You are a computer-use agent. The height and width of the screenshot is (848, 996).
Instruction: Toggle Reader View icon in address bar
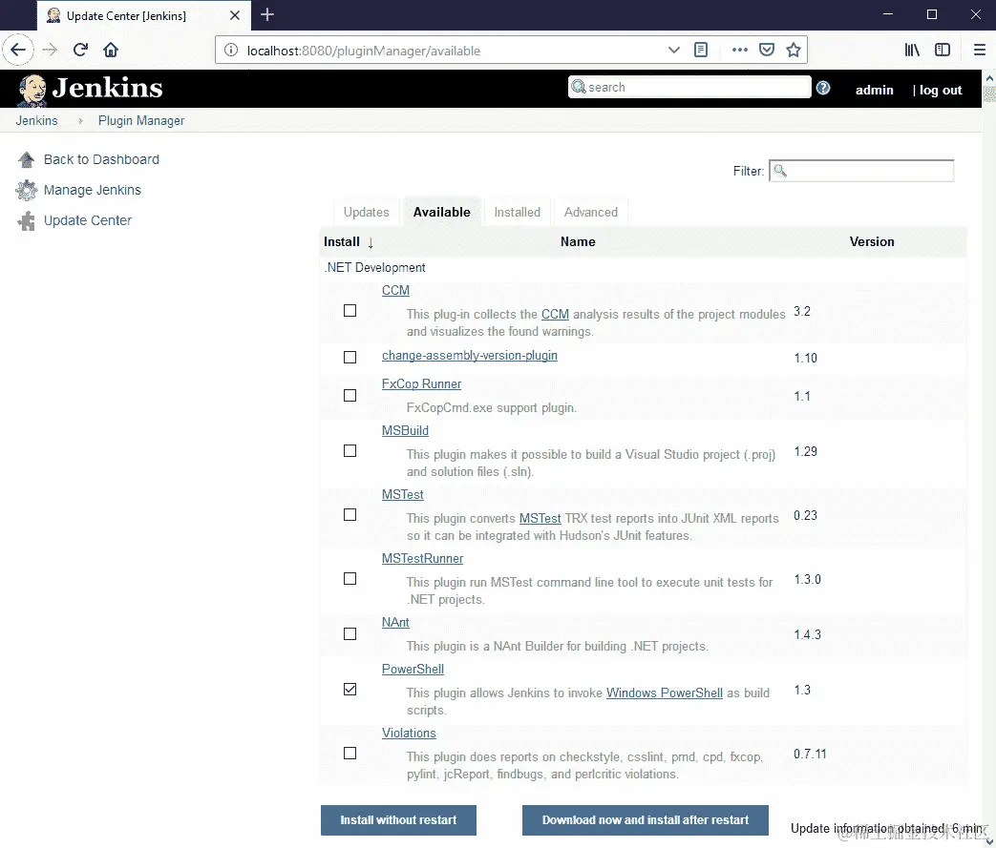click(701, 50)
